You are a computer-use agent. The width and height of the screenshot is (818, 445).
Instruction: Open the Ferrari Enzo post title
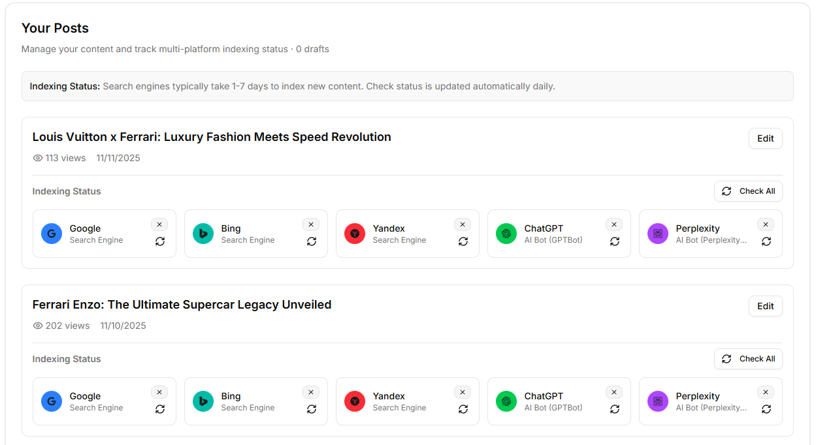point(182,305)
